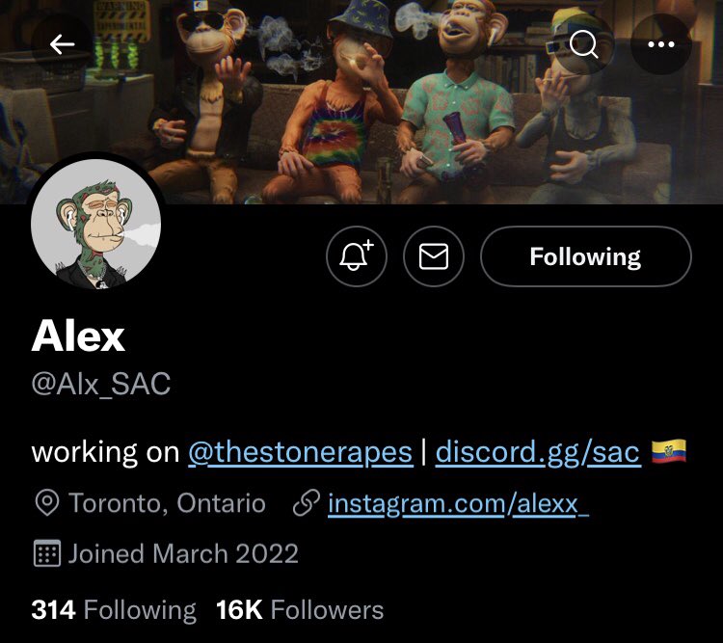Click the calendar joined icon
The width and height of the screenshot is (723, 643).
point(47,553)
